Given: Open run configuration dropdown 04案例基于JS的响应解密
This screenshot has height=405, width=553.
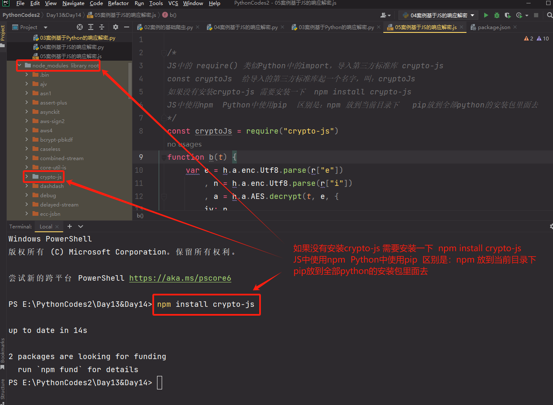Looking at the screenshot, I should pos(438,15).
